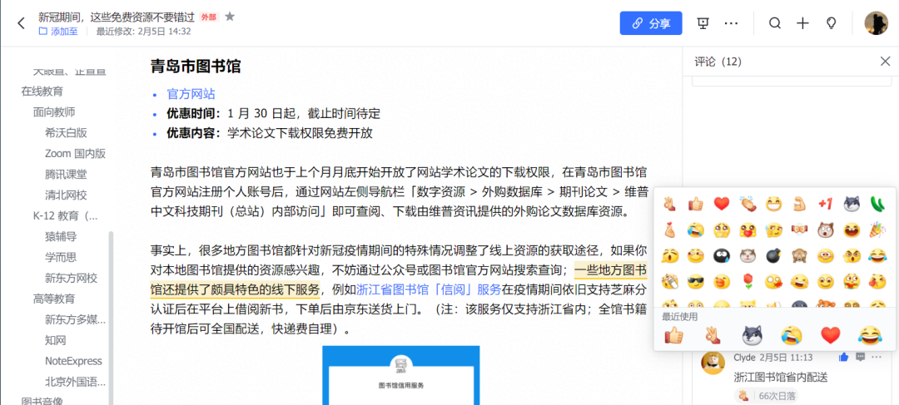
Task: Select 腾讯课堂 outline entry
Action: point(66,174)
